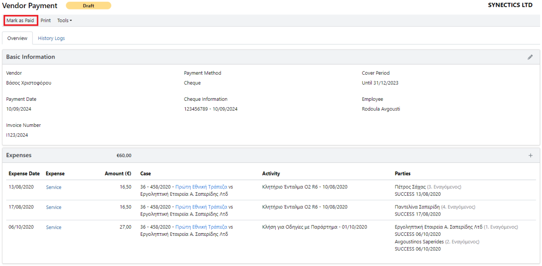
Task: Switch to the History Logs tab
Action: click(51, 38)
